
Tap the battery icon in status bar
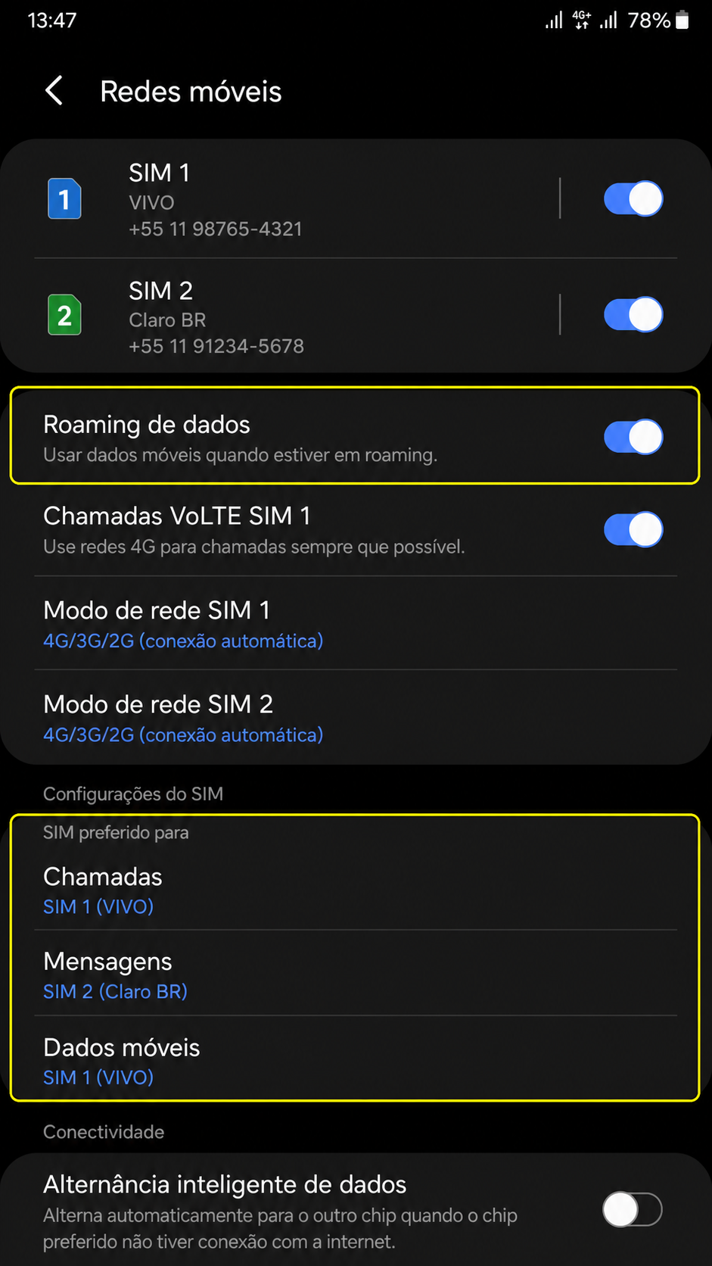tap(682, 20)
